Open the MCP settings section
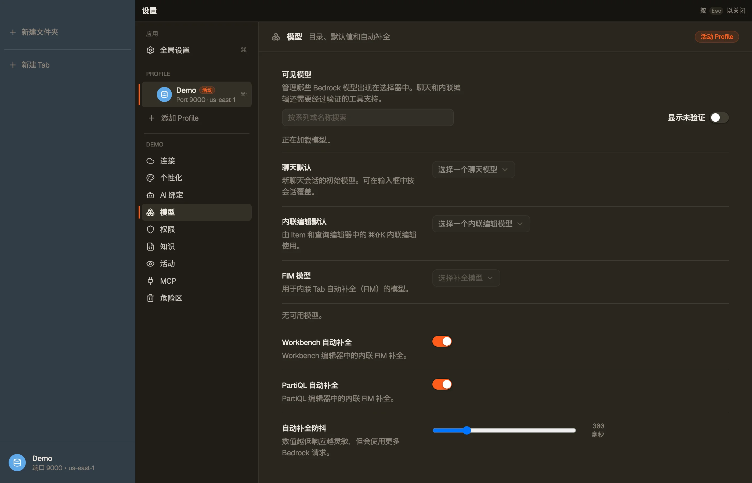This screenshot has height=483, width=752. tap(197, 281)
